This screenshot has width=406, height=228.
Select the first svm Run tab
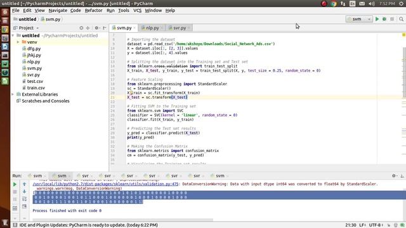pyautogui.click(x=37, y=176)
